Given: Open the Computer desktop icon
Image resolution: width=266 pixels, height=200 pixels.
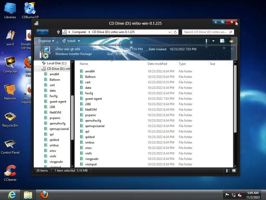Looking at the screenshot, I should (10, 65).
